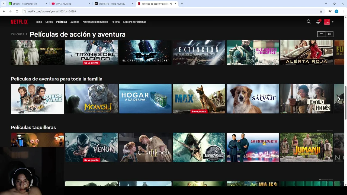Open Extinción movie thumbnail
347x195 pixels.
[199, 53]
